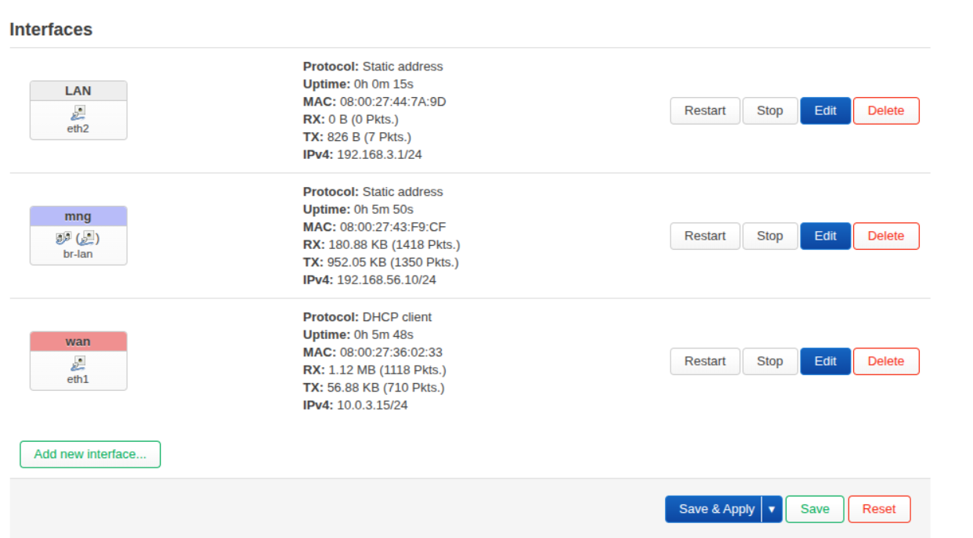The height and width of the screenshot is (538, 973).
Task: Click the eth2 port icon in LAN box
Action: click(78, 114)
